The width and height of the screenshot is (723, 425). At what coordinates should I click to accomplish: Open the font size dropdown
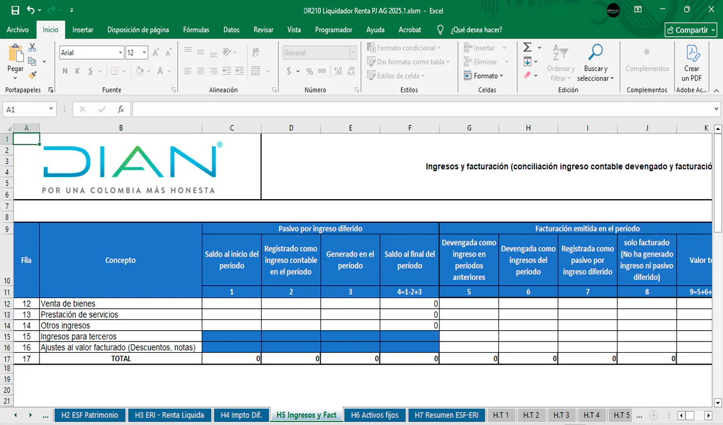pyautogui.click(x=145, y=53)
